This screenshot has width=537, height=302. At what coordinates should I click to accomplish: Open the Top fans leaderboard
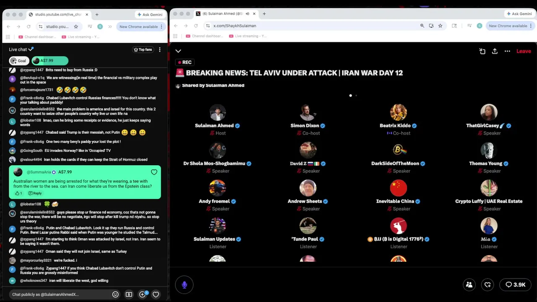click(x=143, y=49)
